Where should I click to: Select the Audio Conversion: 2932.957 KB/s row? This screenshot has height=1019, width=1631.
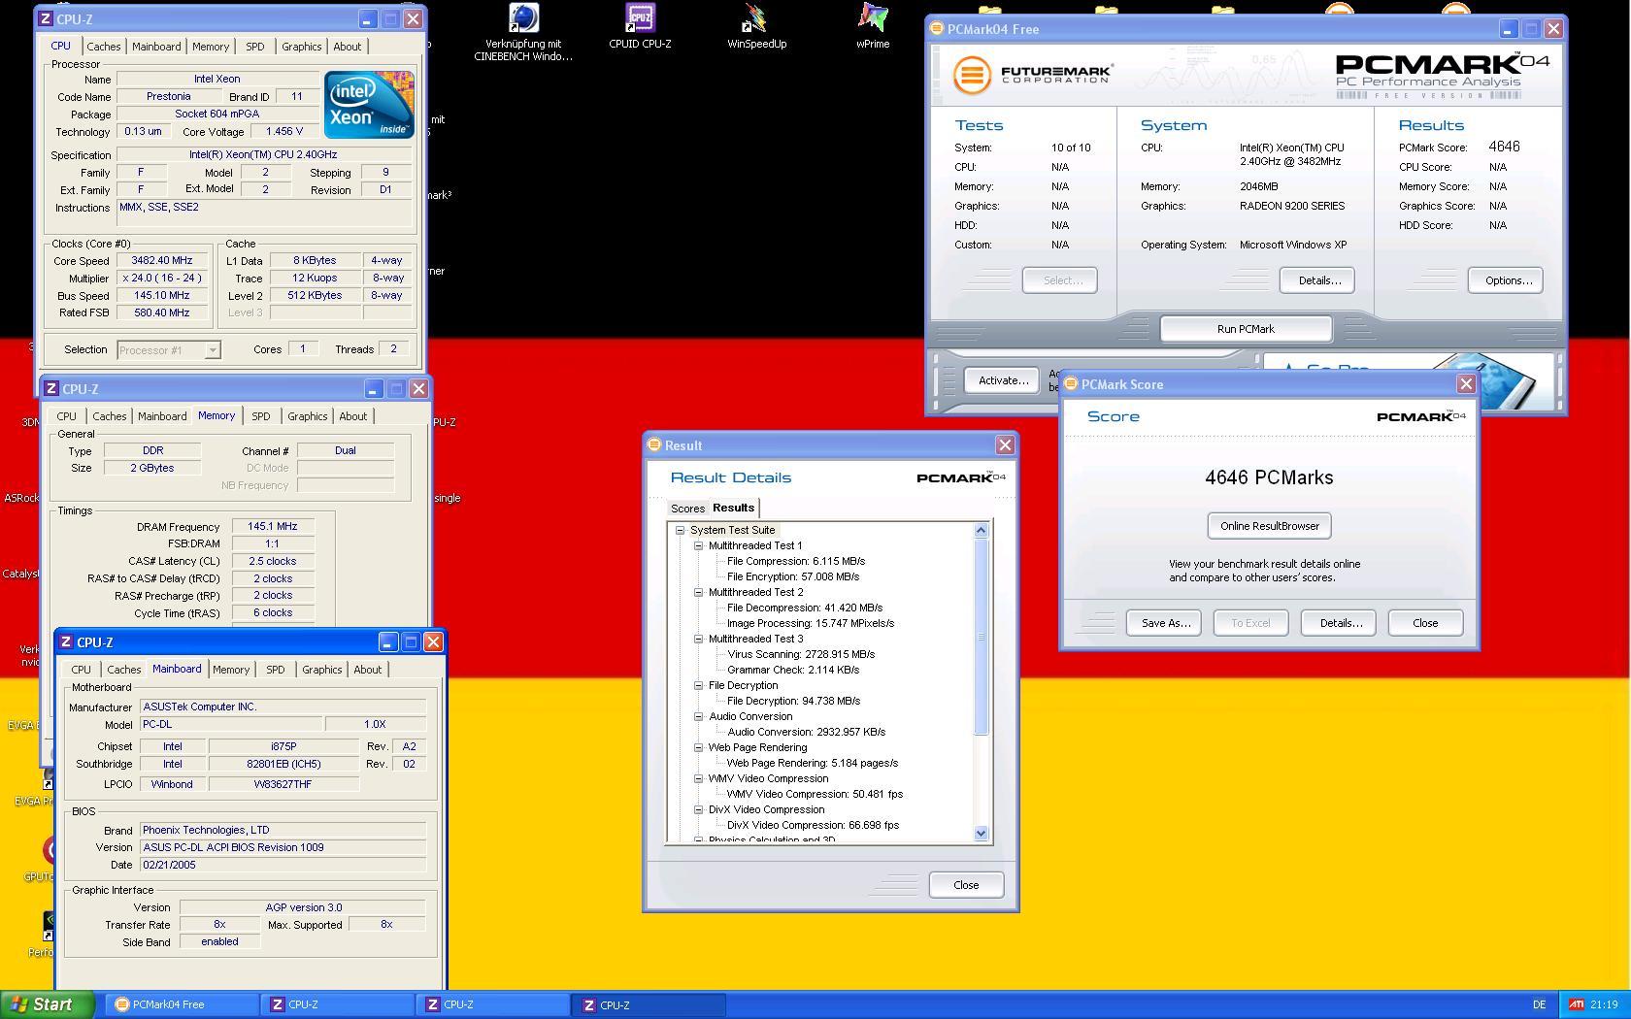806,732
